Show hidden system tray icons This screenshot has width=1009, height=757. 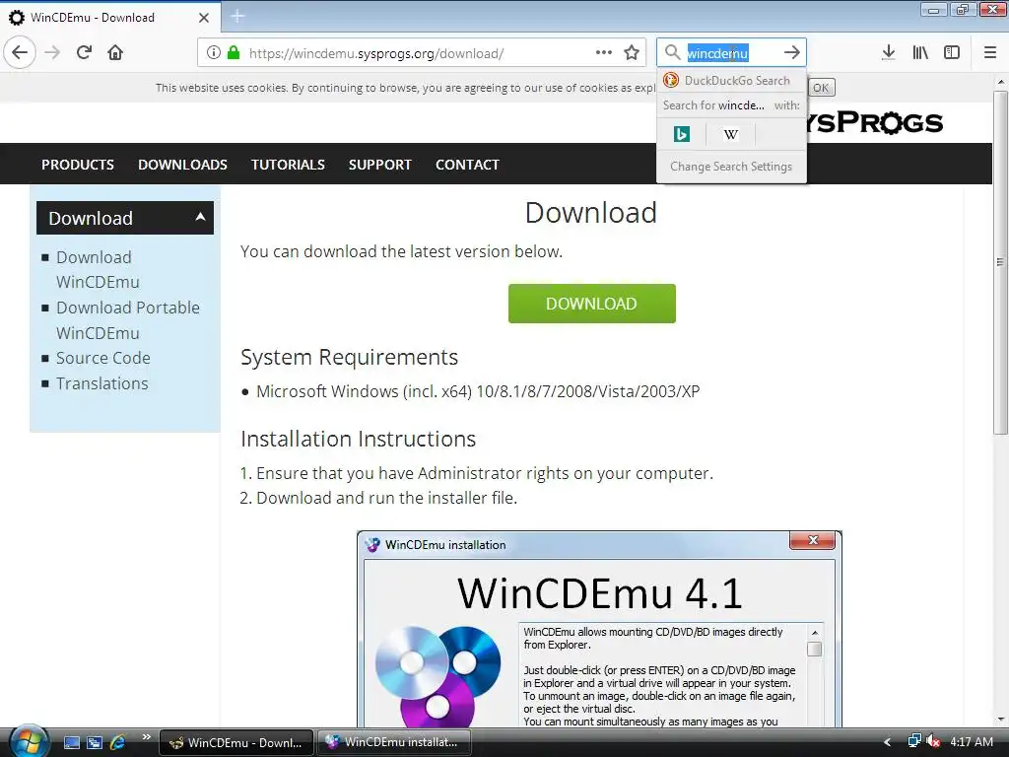[888, 742]
